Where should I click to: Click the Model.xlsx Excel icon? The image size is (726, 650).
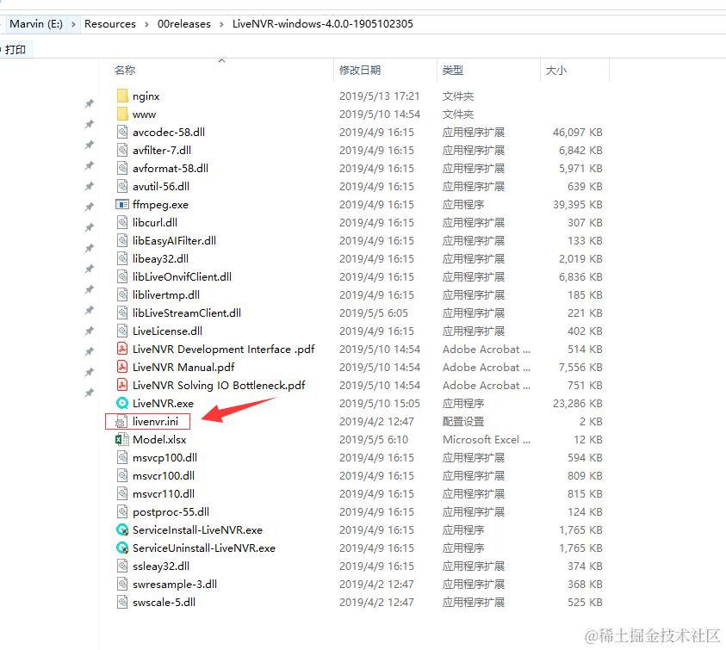click(122, 439)
